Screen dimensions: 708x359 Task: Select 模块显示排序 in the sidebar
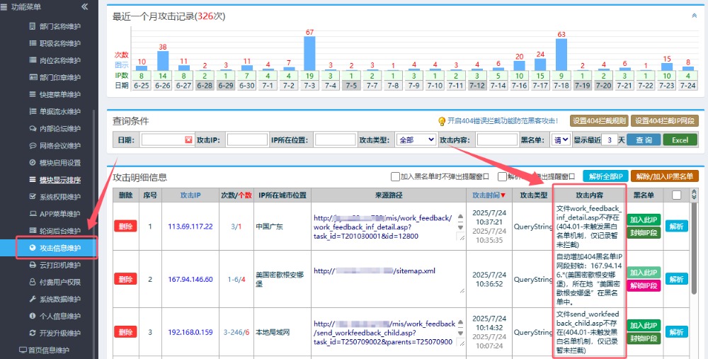[x=59, y=180]
